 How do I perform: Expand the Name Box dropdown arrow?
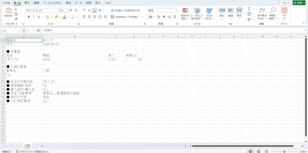[20, 30]
